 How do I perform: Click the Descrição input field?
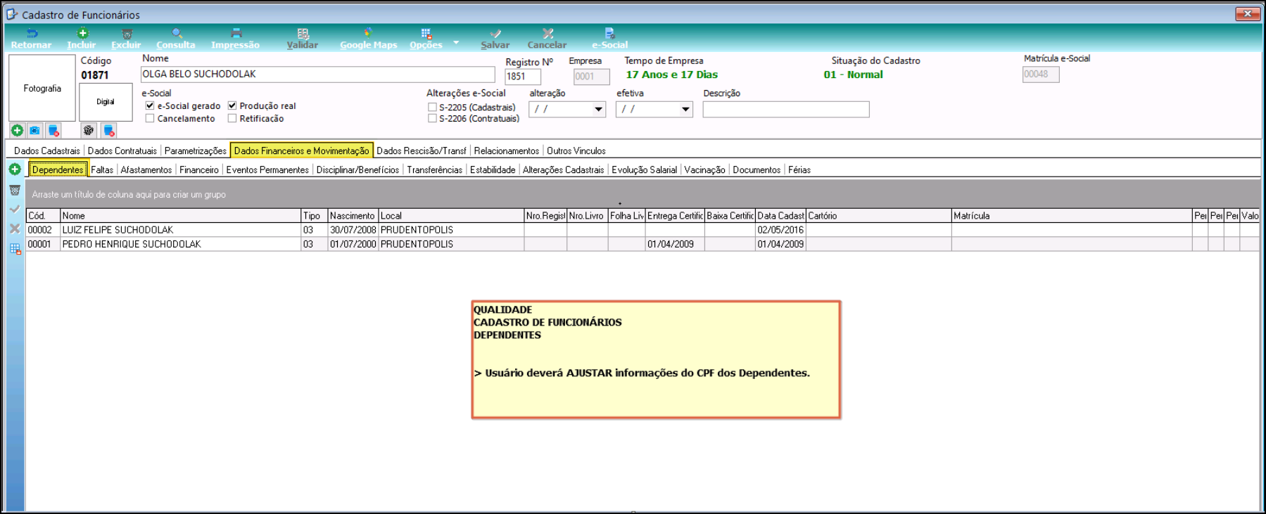click(x=785, y=109)
